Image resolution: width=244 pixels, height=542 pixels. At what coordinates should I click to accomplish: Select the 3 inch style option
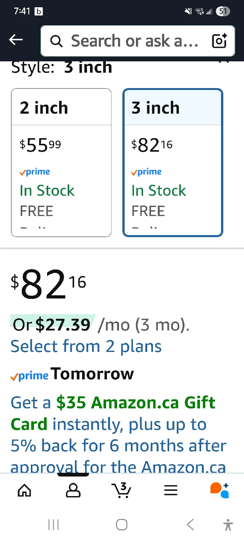pyautogui.click(x=172, y=162)
